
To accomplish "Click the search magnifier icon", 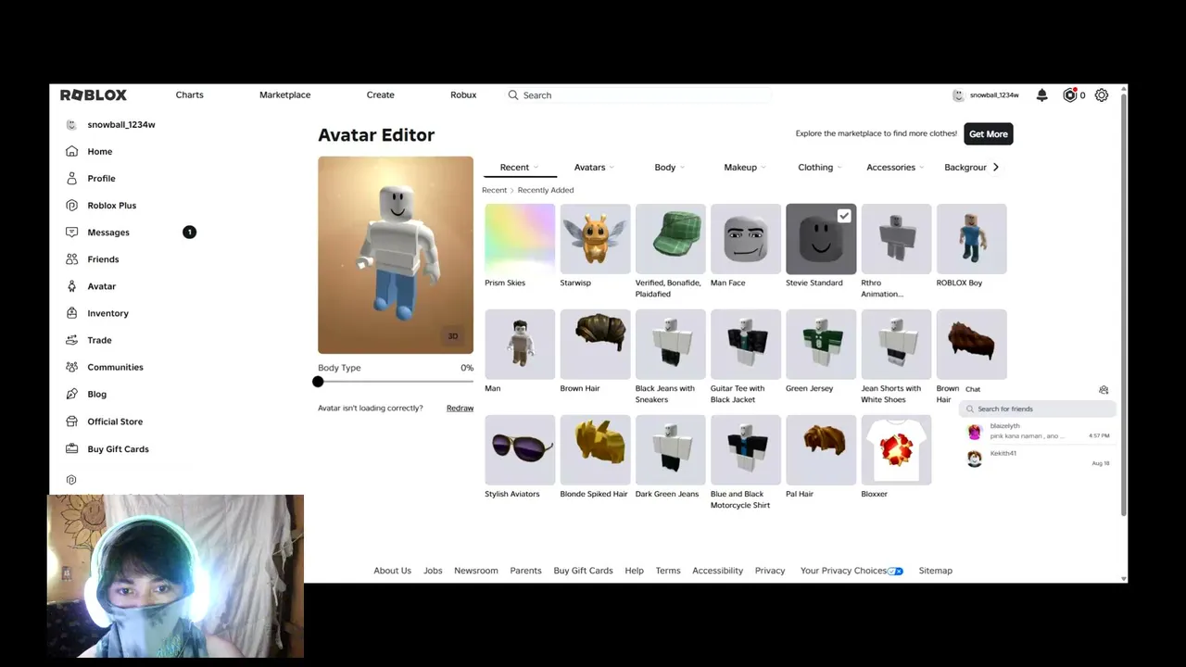I will [513, 94].
